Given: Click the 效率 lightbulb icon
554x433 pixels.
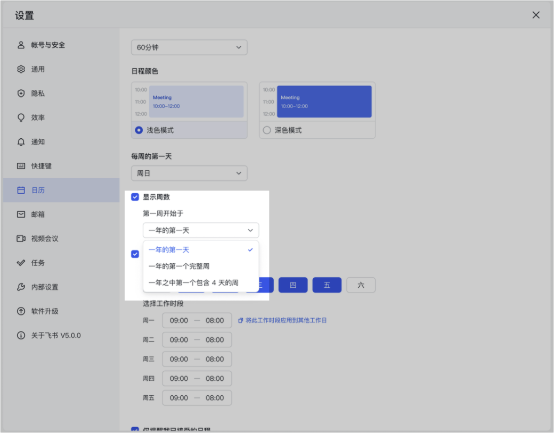Looking at the screenshot, I should (x=21, y=118).
